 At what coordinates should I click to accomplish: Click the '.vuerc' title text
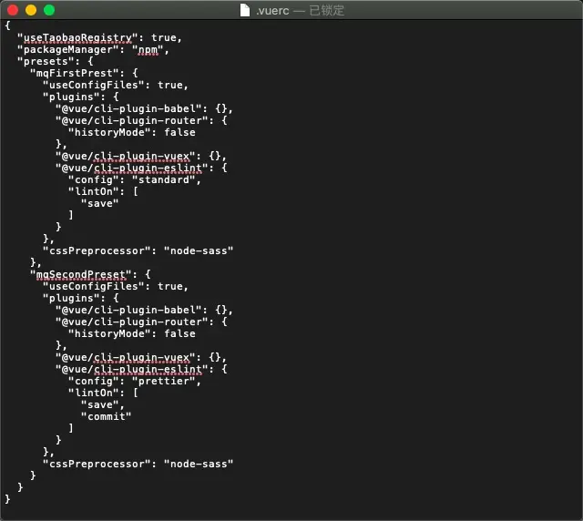[x=272, y=10]
